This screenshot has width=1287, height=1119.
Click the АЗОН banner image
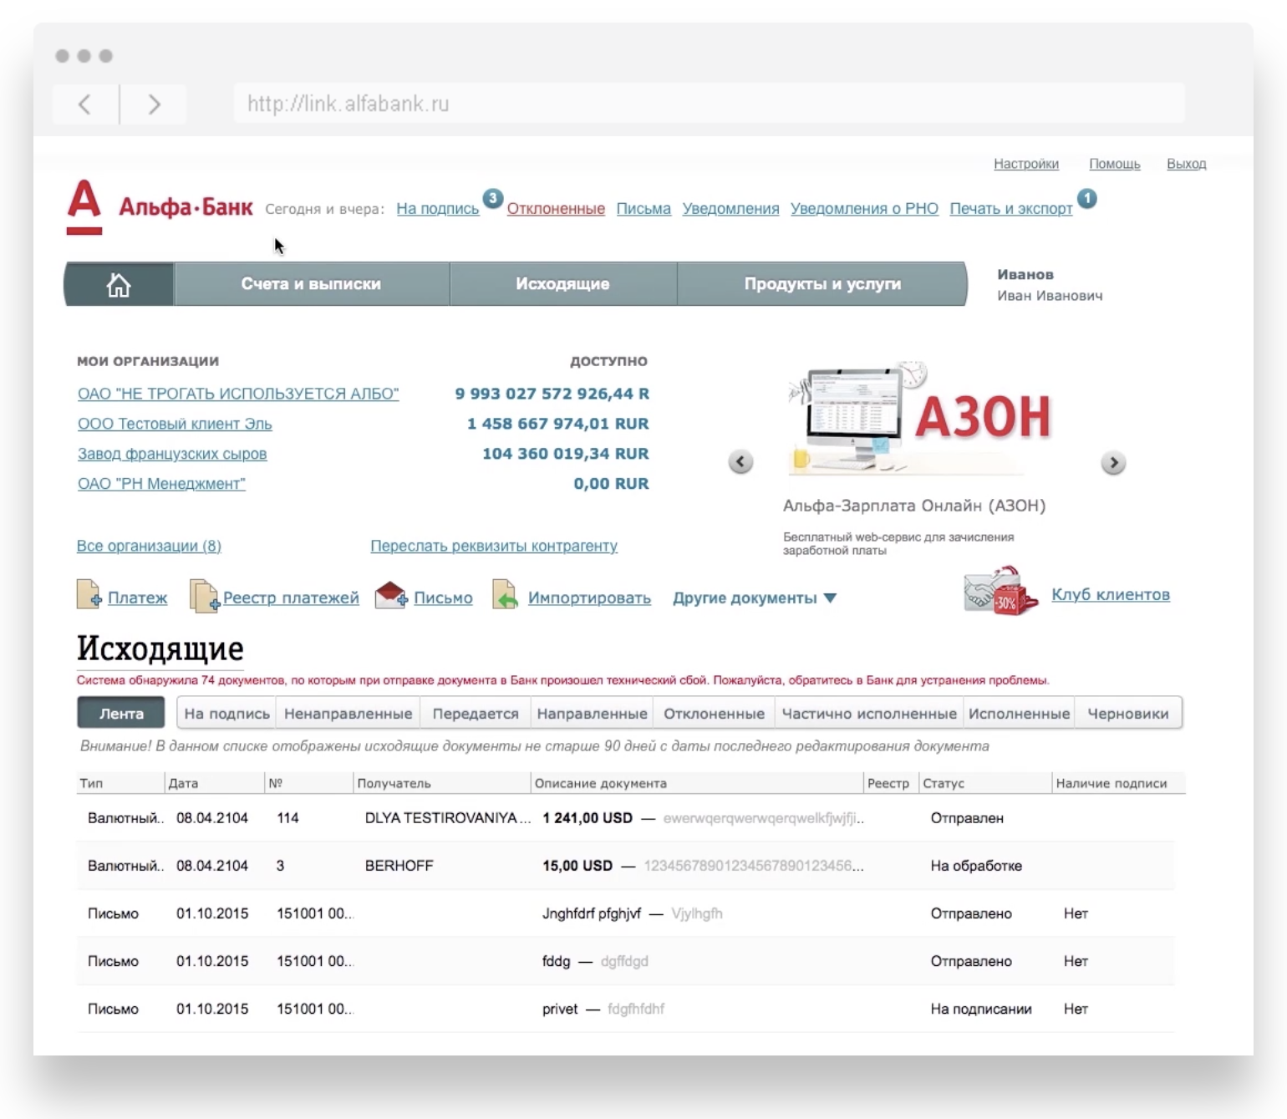(x=919, y=418)
